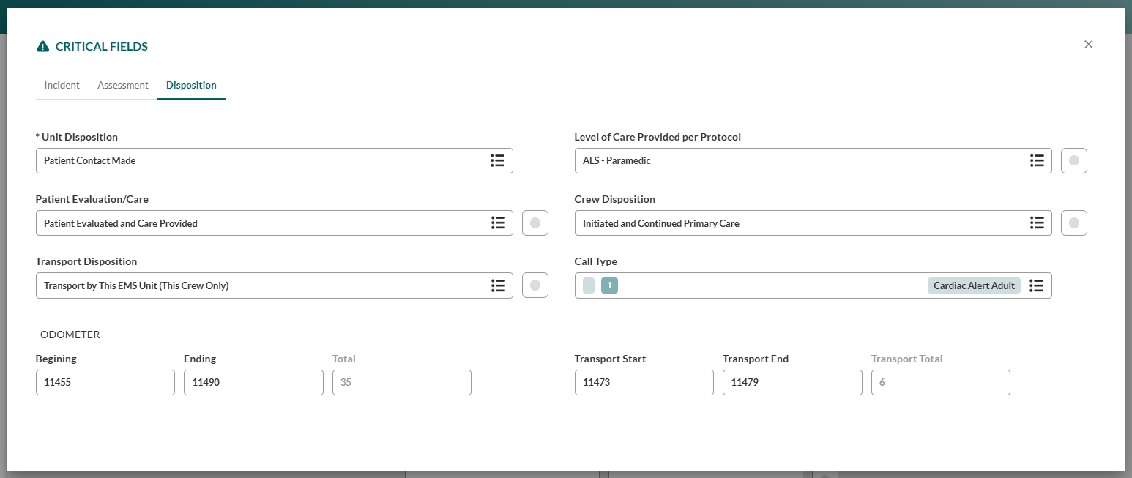
Task: Click the warning icon beside Critical Fields
Action: click(x=42, y=45)
